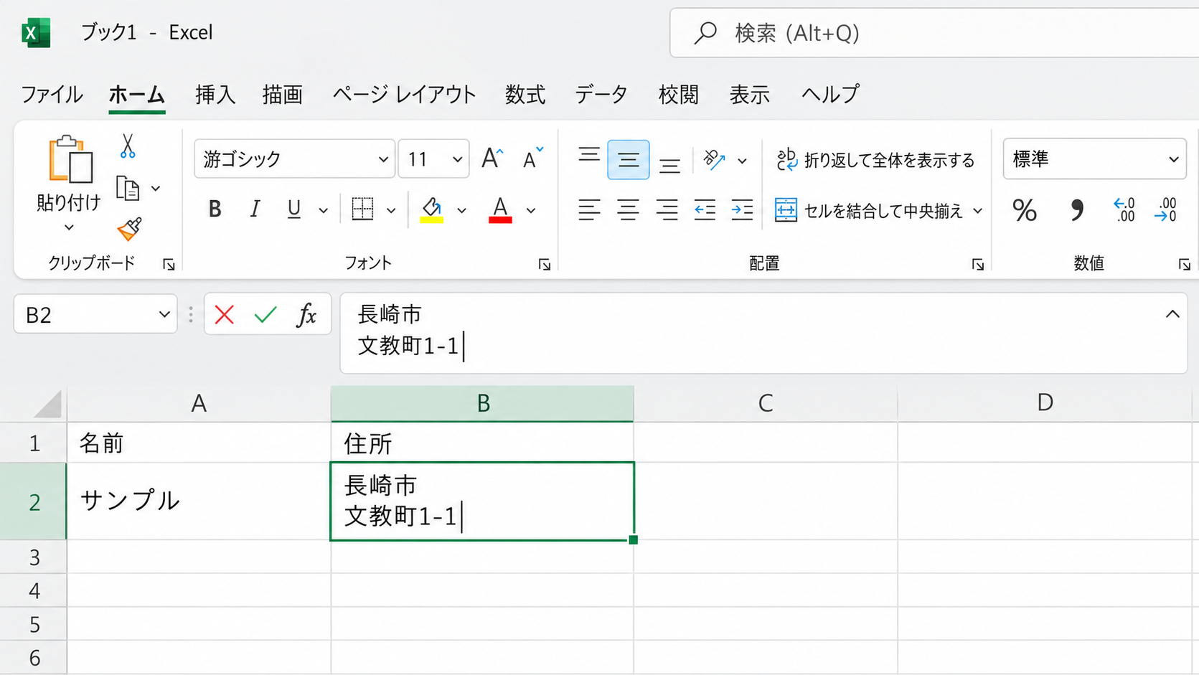The height and width of the screenshot is (675, 1199).
Task: Select the Format Painter brush icon
Action: 129,230
